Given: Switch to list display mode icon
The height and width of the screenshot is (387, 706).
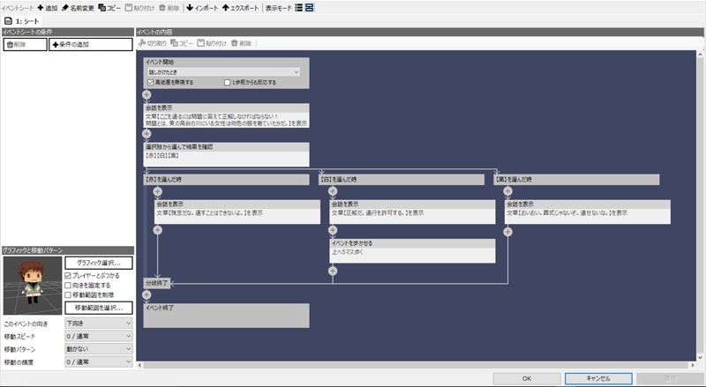Looking at the screenshot, I should click(x=298, y=7).
